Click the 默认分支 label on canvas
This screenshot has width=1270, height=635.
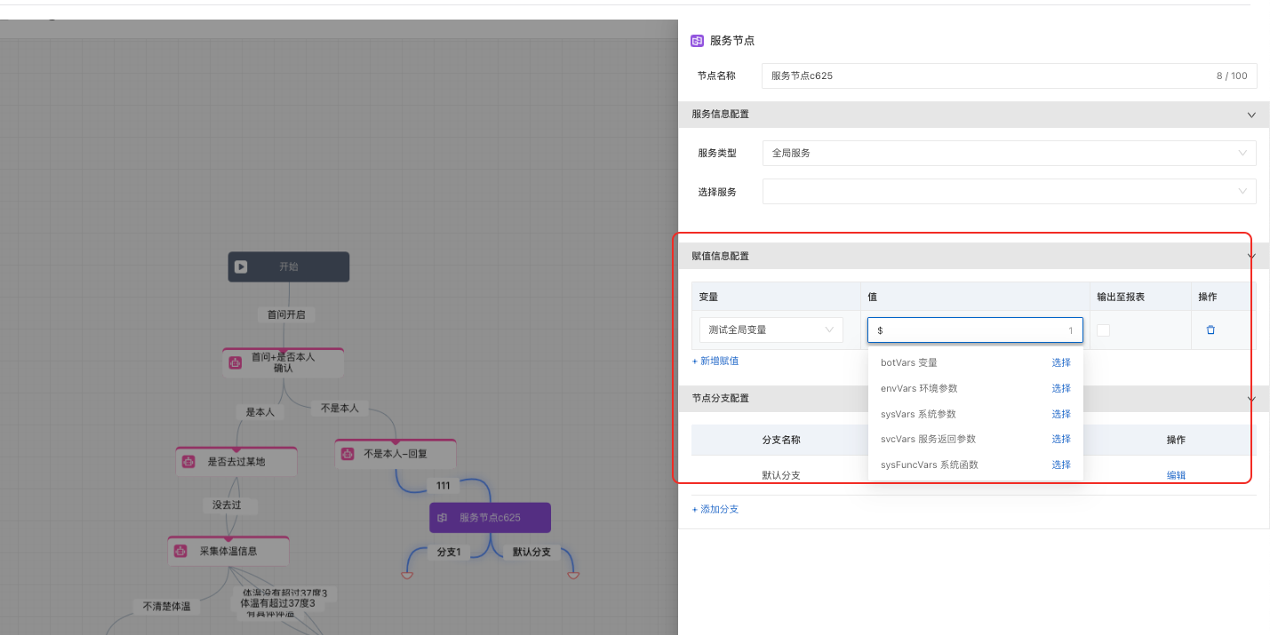[x=531, y=552]
